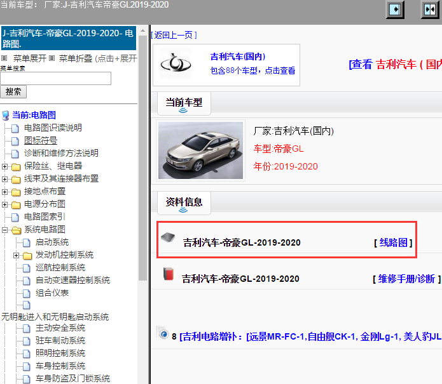The width and height of the screenshot is (442, 384).
Task: Click the 接地点布置 folder icon
Action: coord(16,192)
